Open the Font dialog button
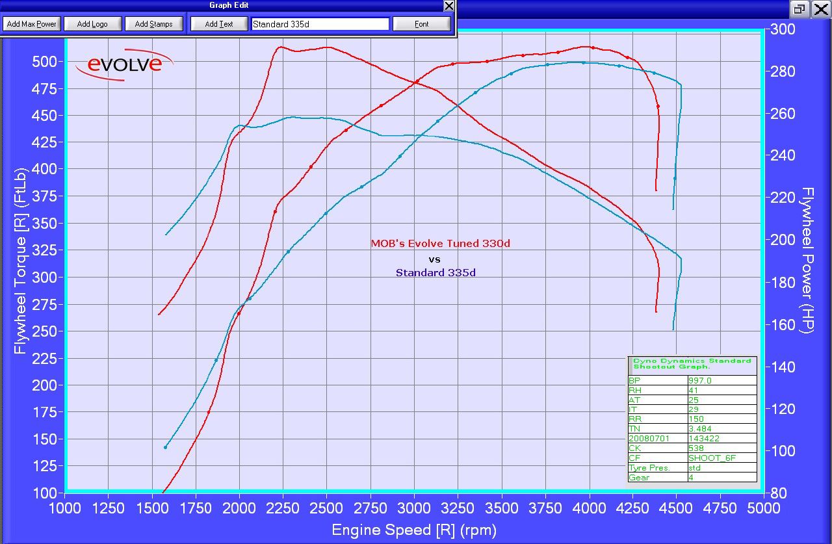Screen dimensions: 832x544 [x=422, y=24]
